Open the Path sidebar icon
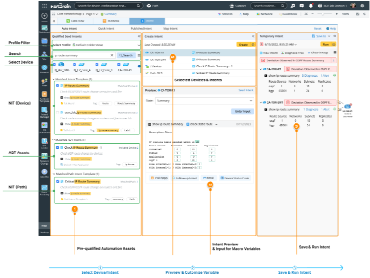 coord(44,82)
